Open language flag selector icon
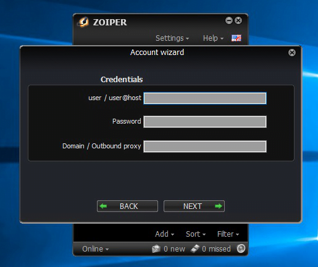Screen dimensions: 318x267 click(x=236, y=38)
